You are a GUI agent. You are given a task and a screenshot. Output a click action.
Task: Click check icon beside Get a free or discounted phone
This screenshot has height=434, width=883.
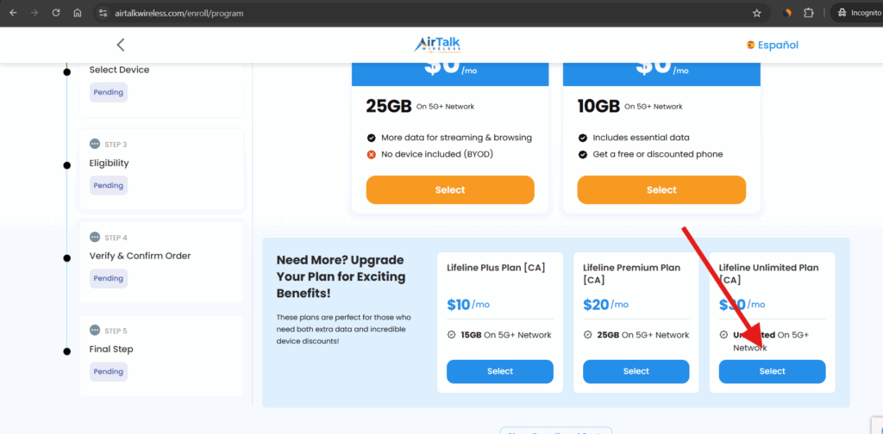pos(583,155)
